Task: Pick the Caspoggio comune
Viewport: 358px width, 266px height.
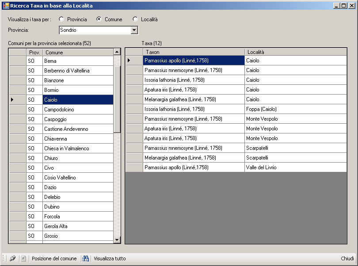Action: coord(78,119)
